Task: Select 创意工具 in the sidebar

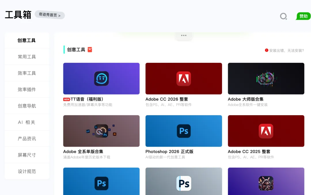Action: 27,40
